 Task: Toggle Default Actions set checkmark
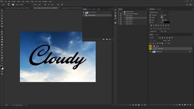[119, 12]
